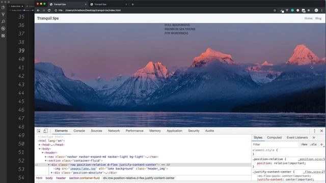Viewport: 326px width, 183px height.
Task: Open the Security tab
Action: (194, 131)
